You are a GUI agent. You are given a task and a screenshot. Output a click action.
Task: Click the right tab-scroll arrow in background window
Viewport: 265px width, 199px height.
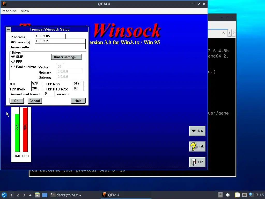coord(234,33)
